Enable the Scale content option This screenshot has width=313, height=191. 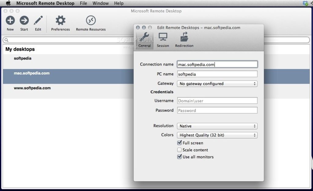click(179, 150)
